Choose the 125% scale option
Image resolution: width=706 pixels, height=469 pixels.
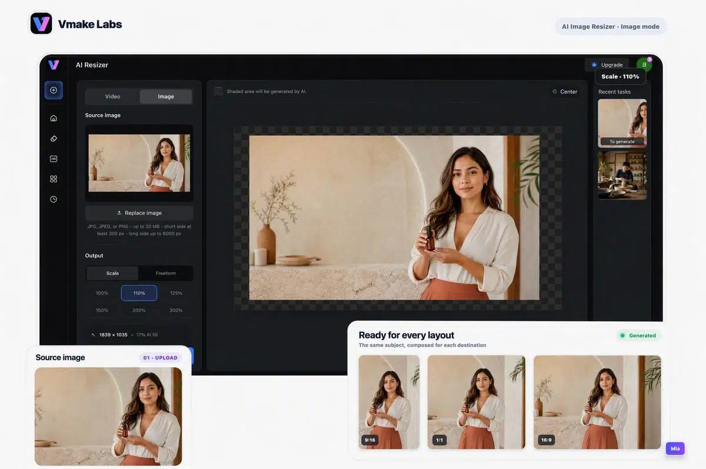click(x=176, y=293)
